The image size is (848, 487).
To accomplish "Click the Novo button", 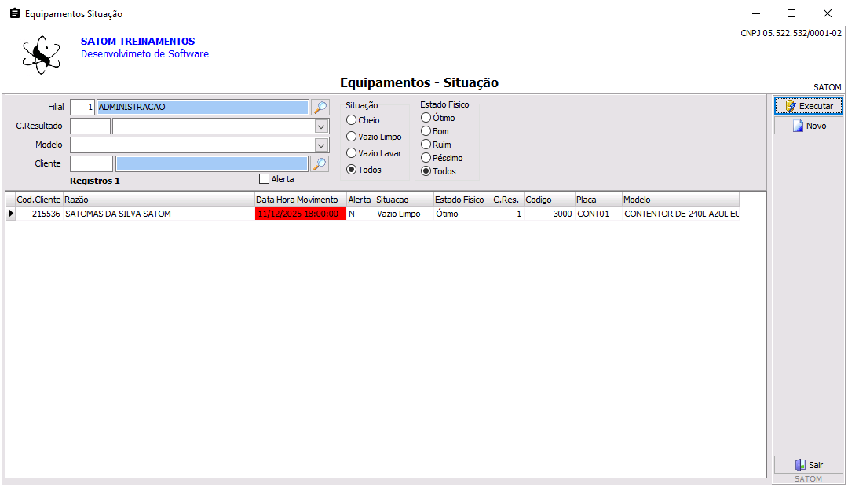I will pos(808,126).
